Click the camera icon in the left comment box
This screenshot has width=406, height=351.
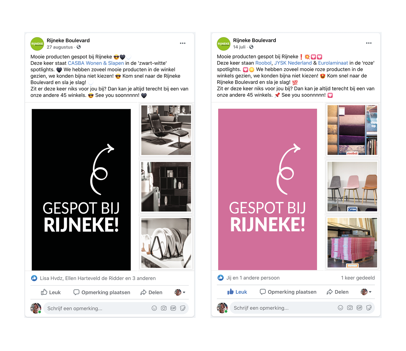(164, 308)
